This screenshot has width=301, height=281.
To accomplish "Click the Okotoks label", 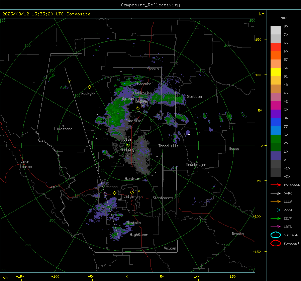I will tap(134, 223).
